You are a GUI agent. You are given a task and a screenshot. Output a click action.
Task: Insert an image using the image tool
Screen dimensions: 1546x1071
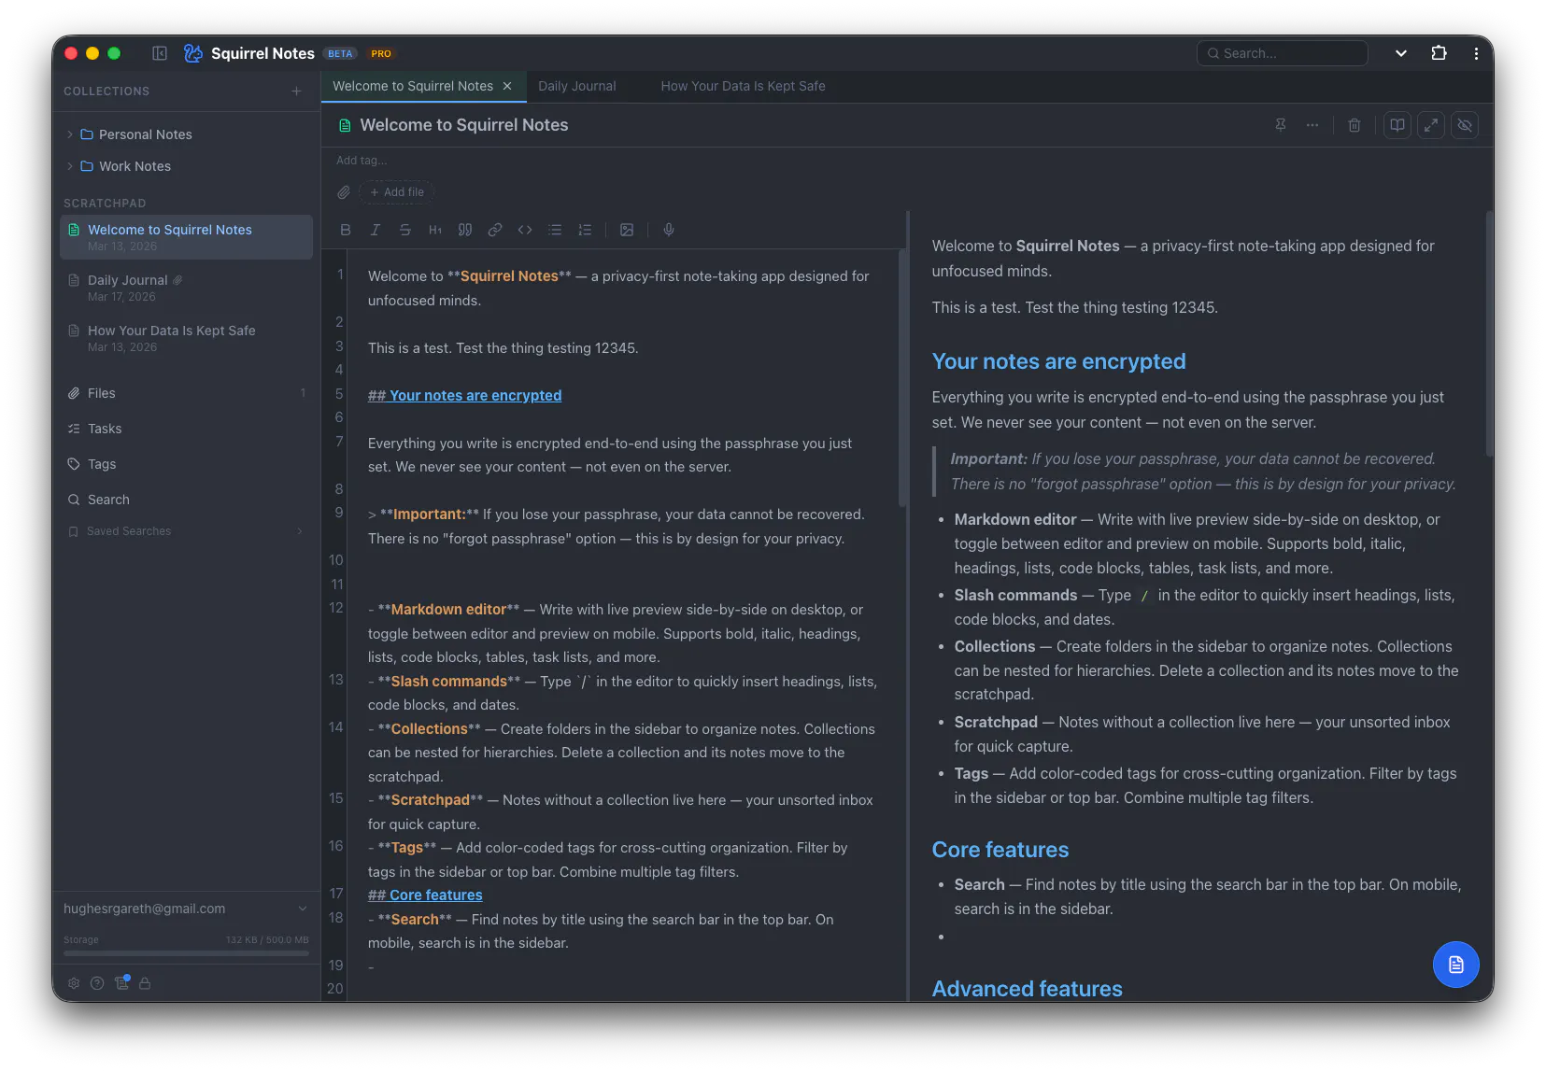[x=627, y=230]
